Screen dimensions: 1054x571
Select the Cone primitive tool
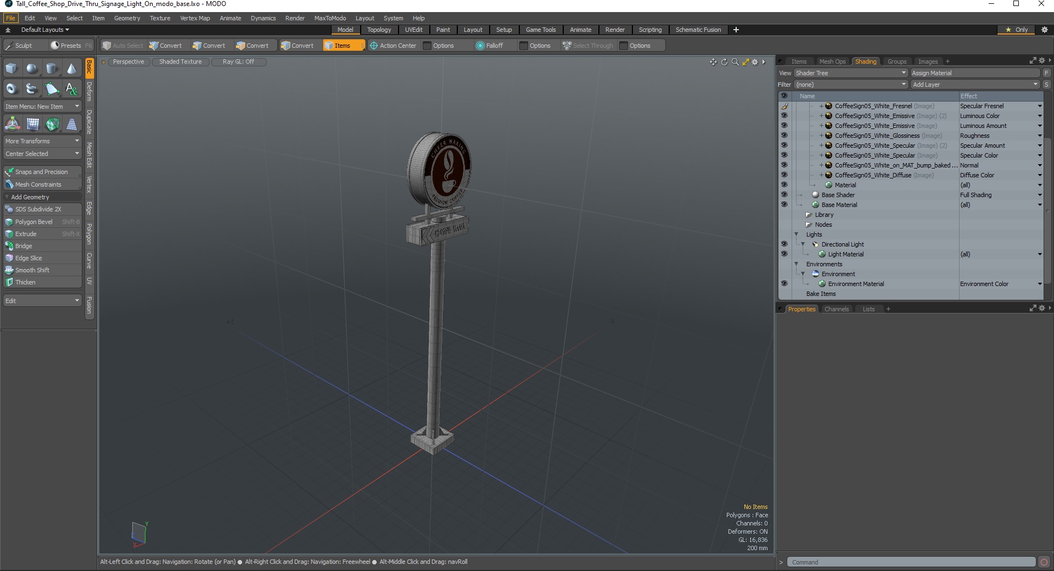tap(71, 69)
